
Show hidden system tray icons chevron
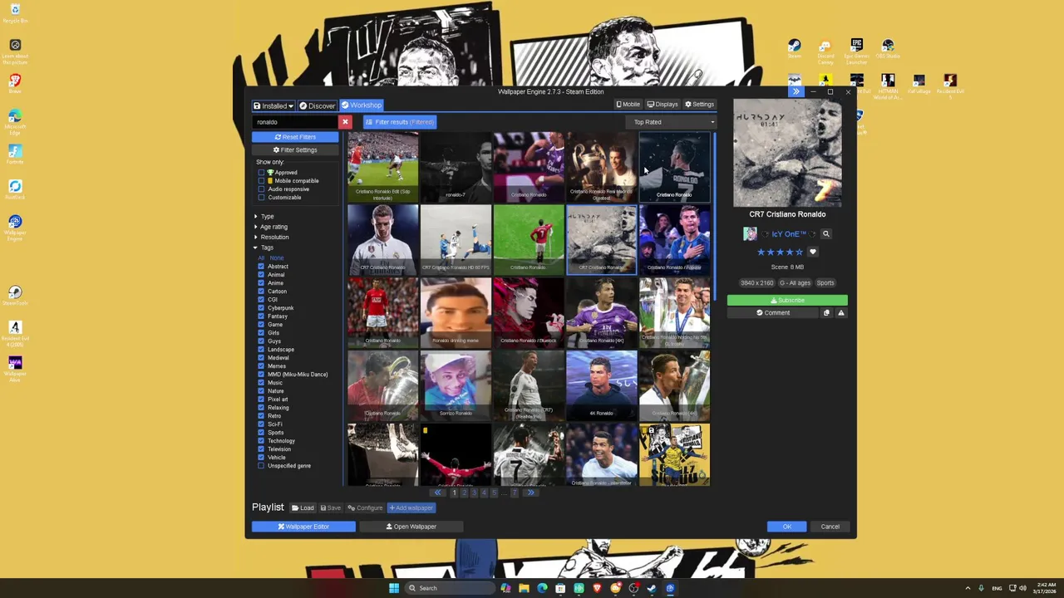pyautogui.click(x=967, y=588)
